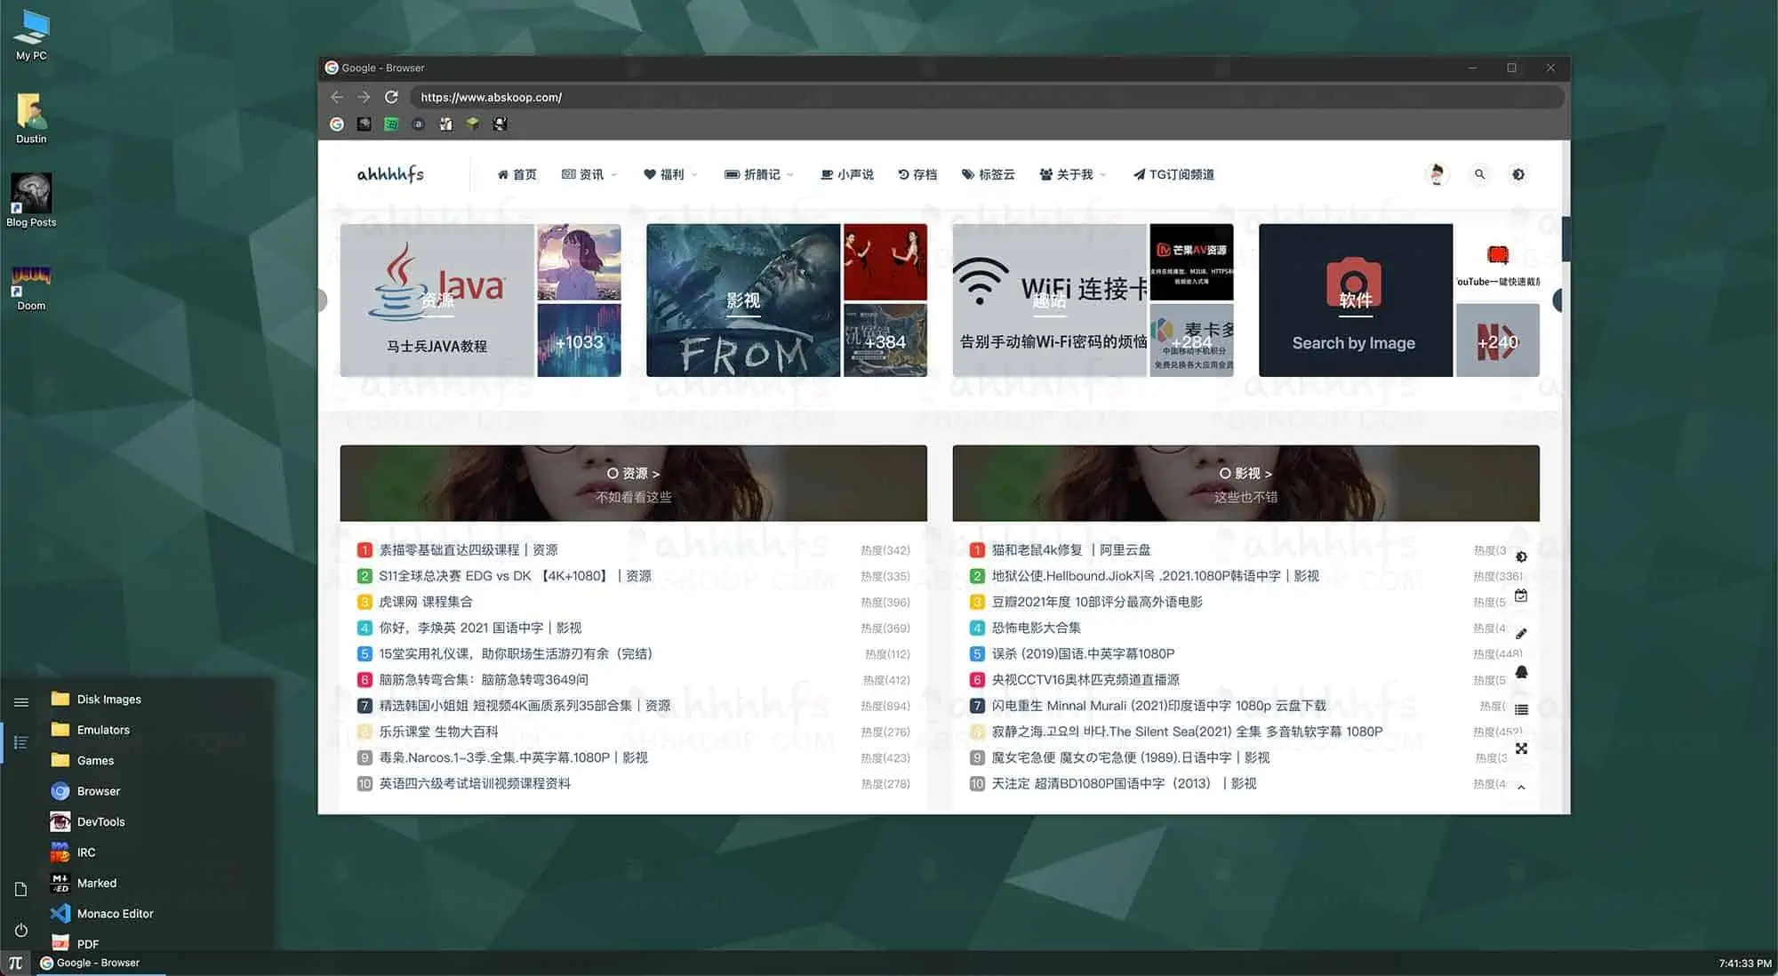
Task: Click the Google extension icon in the toolbar
Action: point(337,124)
